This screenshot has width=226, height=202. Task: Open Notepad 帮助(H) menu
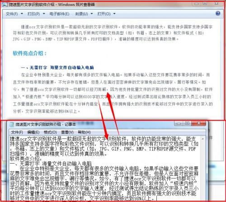pyautogui.click(x=84, y=132)
